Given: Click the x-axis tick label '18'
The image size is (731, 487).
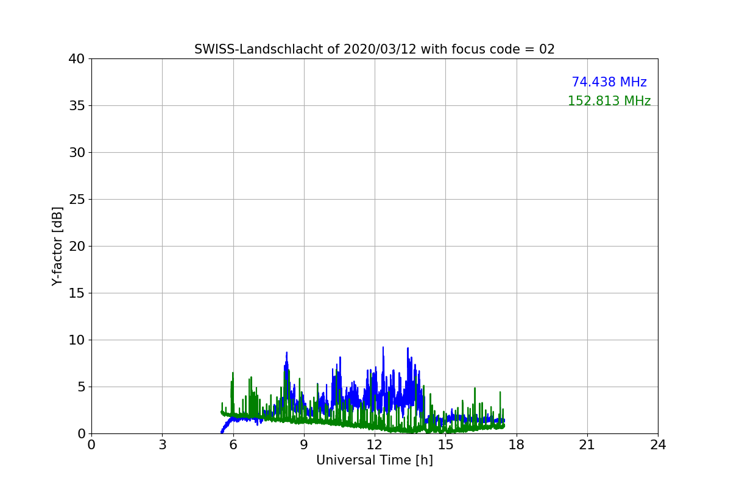Looking at the screenshot, I should [x=517, y=445].
